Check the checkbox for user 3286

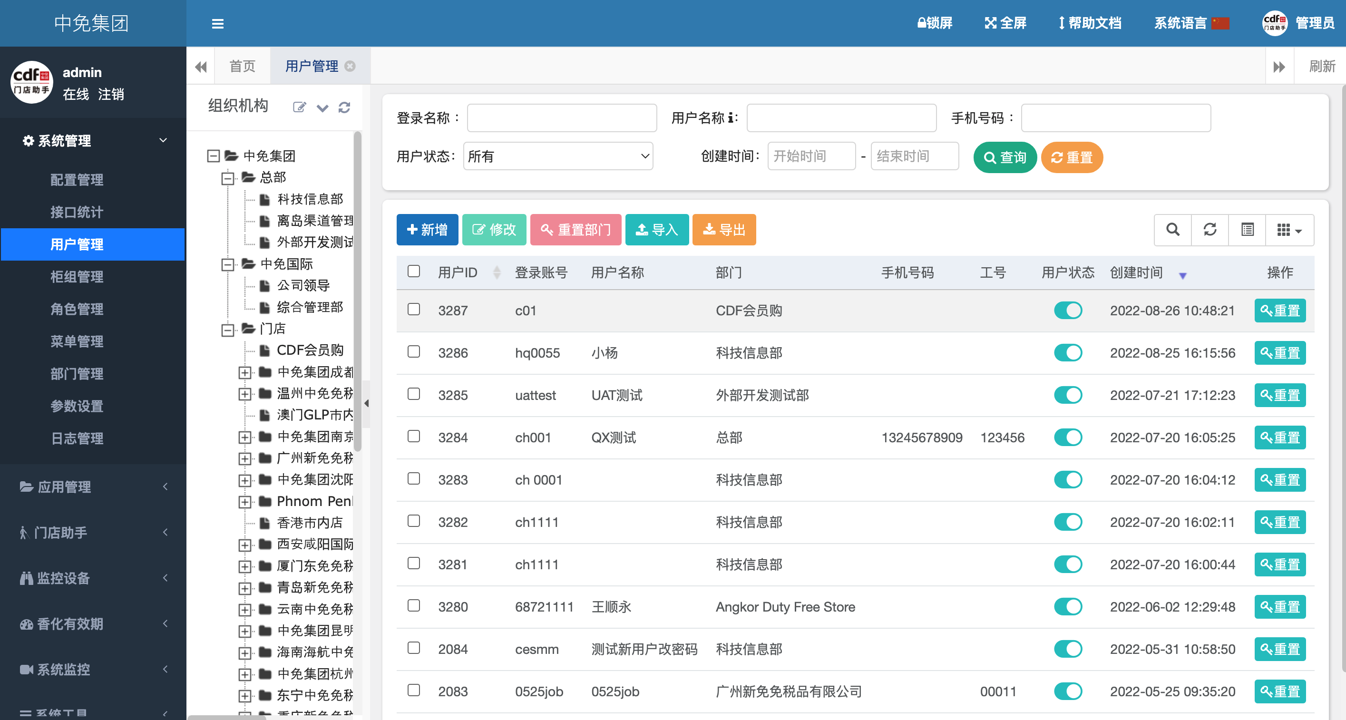click(x=413, y=351)
